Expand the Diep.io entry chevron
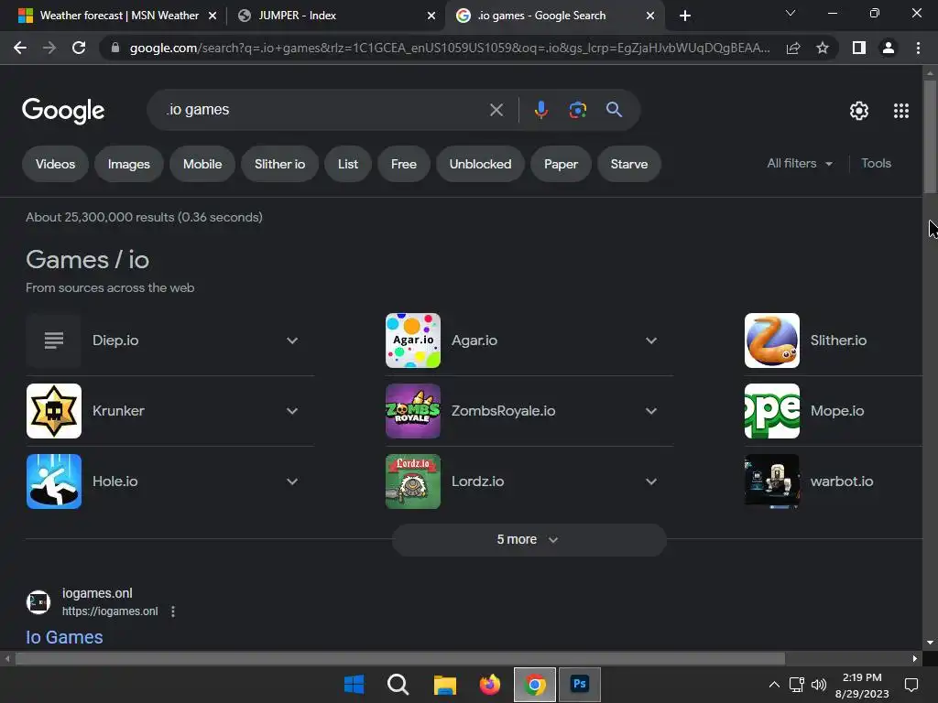 coord(292,341)
